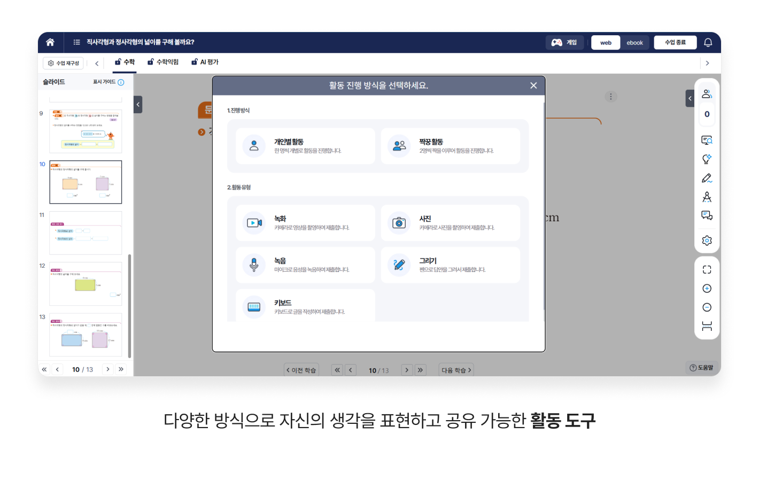The image size is (759, 488).
Task: Open the three-dot more options menu
Action: [610, 97]
